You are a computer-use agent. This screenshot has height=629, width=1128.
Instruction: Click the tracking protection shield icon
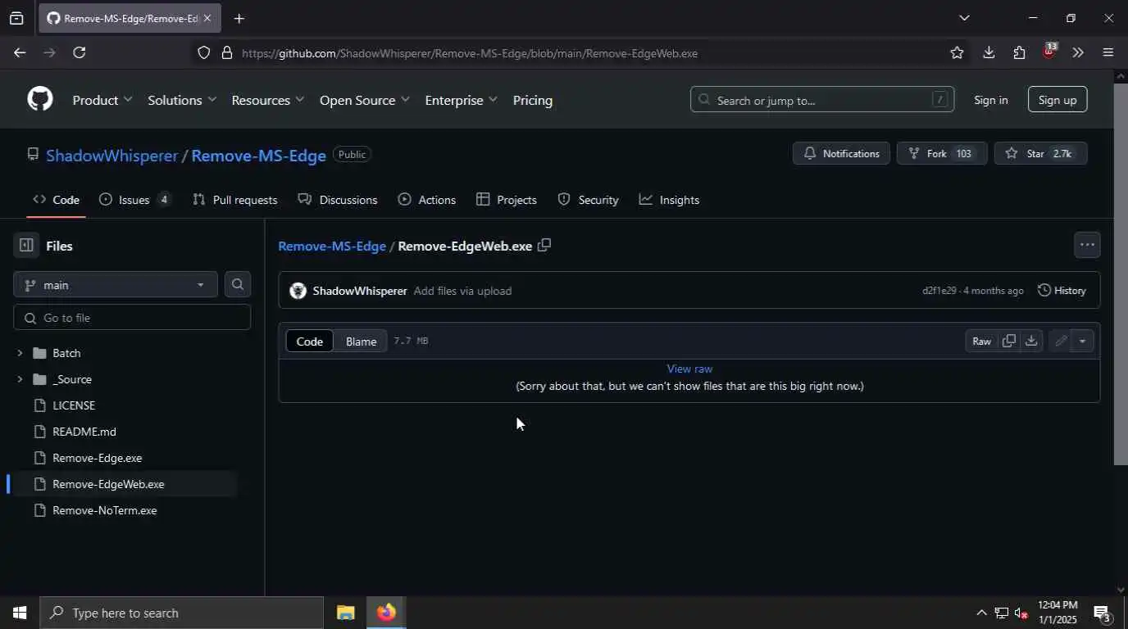coord(204,52)
